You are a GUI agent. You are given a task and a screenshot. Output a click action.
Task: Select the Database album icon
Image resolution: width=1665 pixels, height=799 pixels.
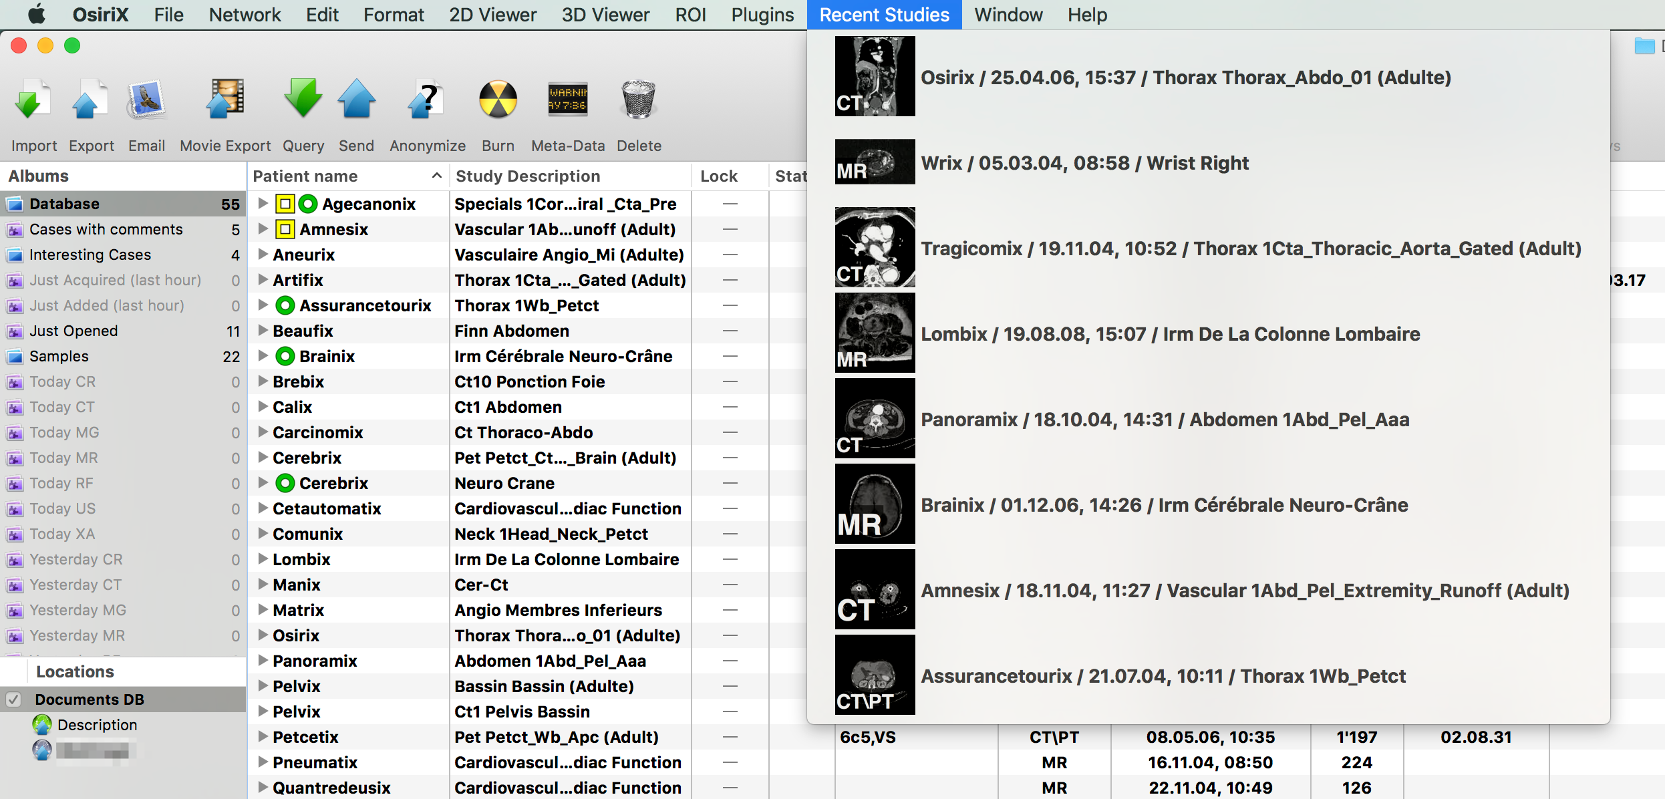(15, 204)
